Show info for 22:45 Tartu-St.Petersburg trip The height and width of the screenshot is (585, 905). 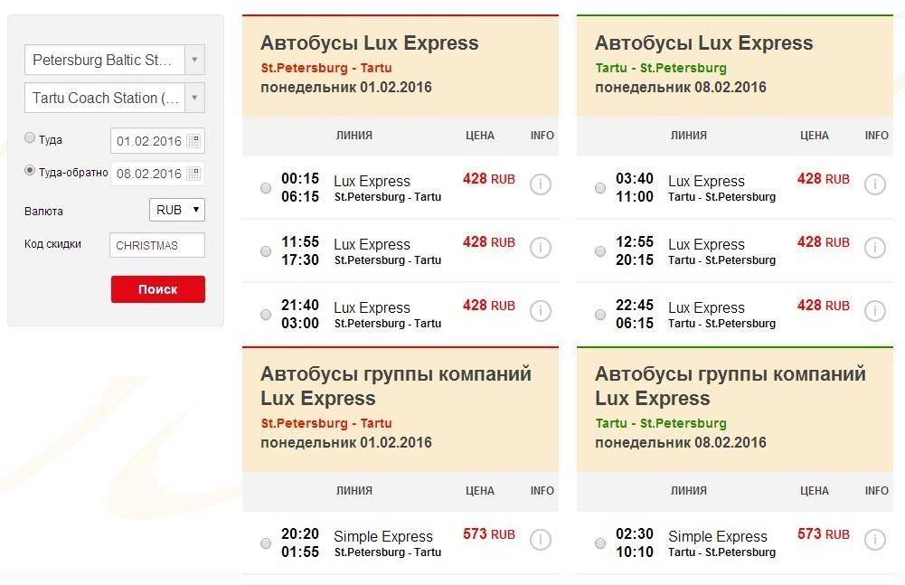(874, 311)
